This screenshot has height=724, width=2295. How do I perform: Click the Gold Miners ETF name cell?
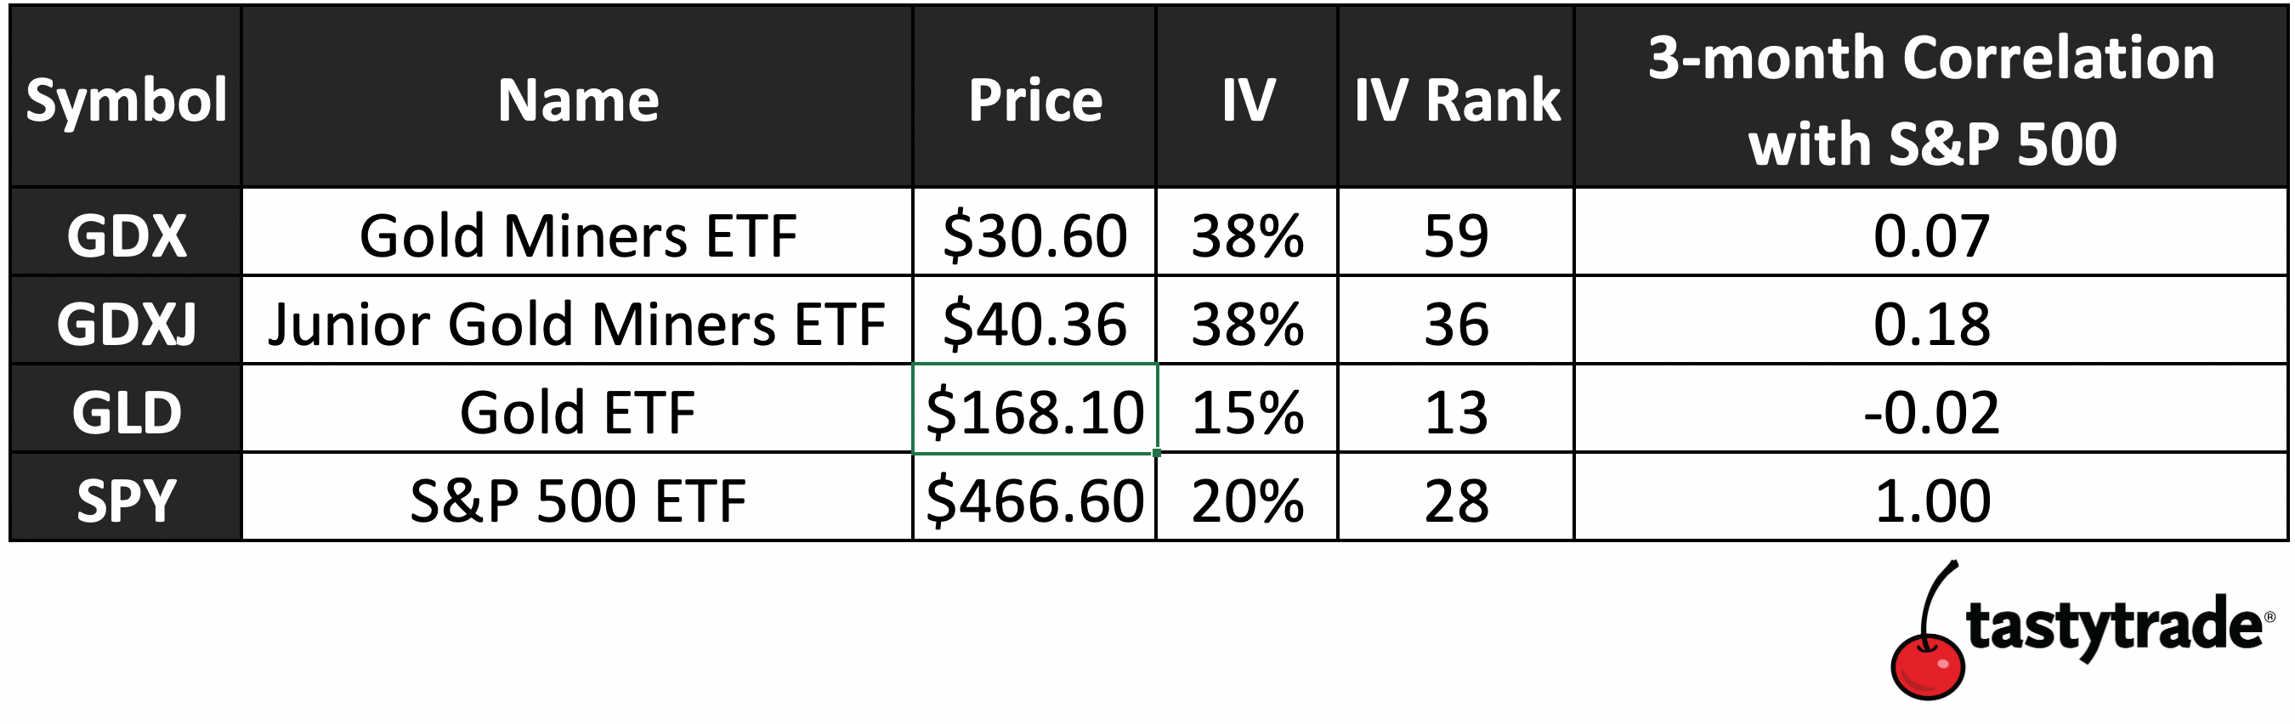click(x=577, y=231)
